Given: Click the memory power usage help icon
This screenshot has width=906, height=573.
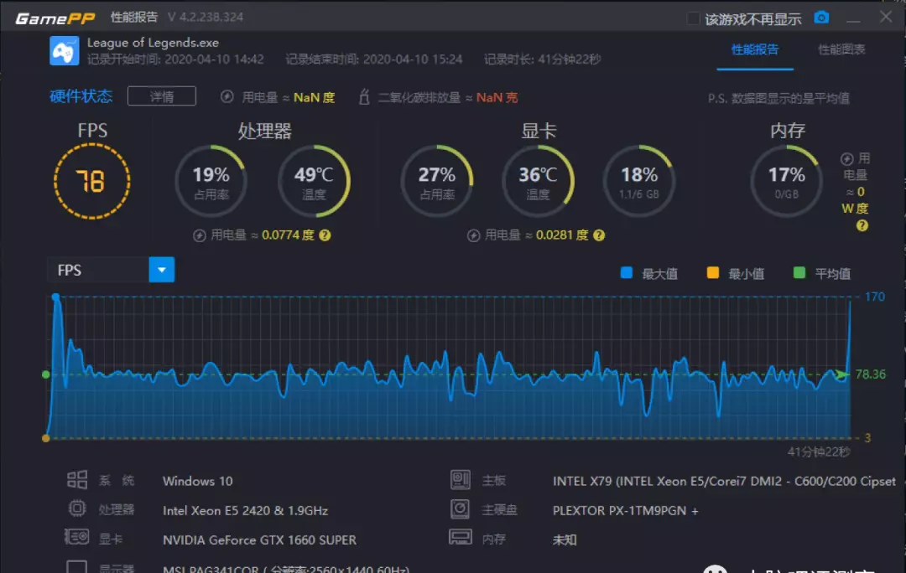Looking at the screenshot, I should [x=862, y=226].
